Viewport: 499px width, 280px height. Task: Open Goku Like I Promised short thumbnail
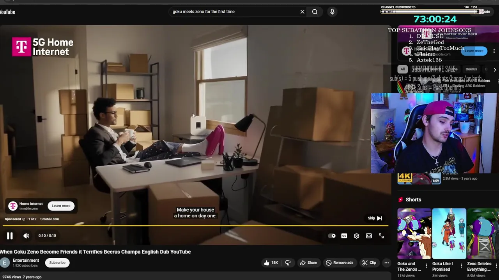[449, 234]
